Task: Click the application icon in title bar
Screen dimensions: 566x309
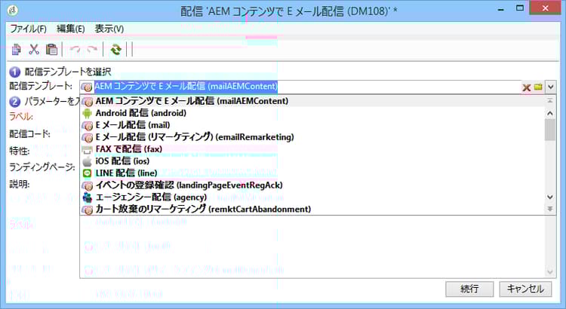Action: coord(12,11)
